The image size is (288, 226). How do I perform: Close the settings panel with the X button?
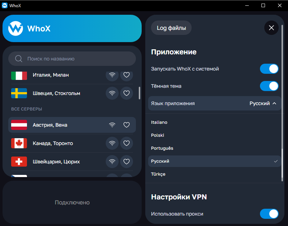tap(271, 28)
